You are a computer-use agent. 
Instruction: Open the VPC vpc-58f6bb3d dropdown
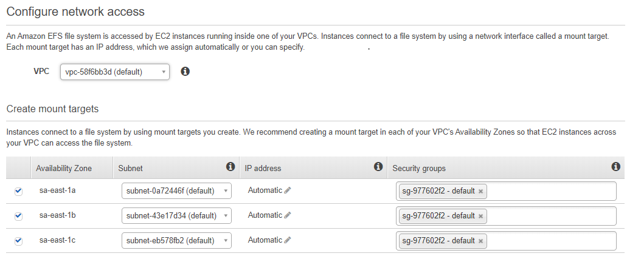[x=115, y=72]
